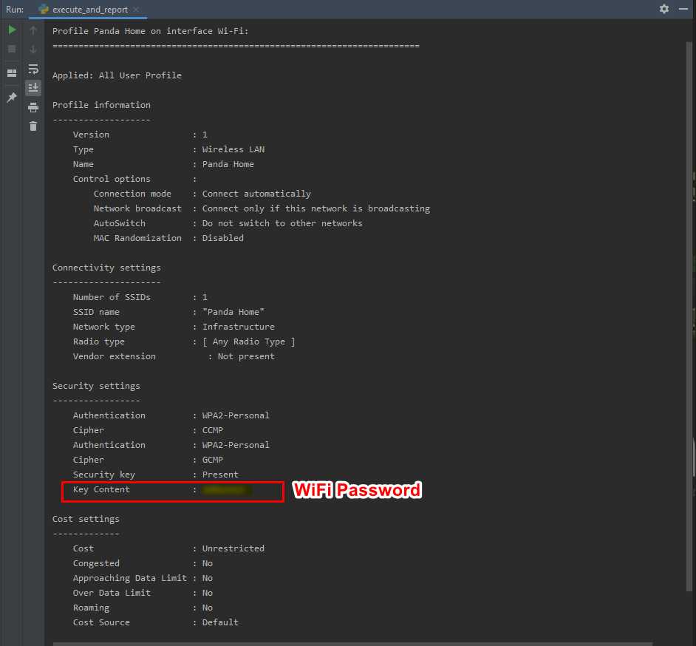
Task: Click the Security key 'Present' value
Action: (220, 475)
